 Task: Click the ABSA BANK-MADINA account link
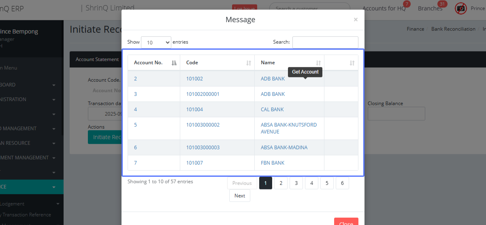[284, 148]
